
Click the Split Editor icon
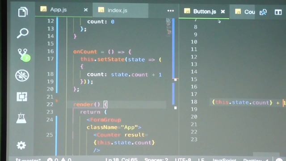click(x=278, y=12)
